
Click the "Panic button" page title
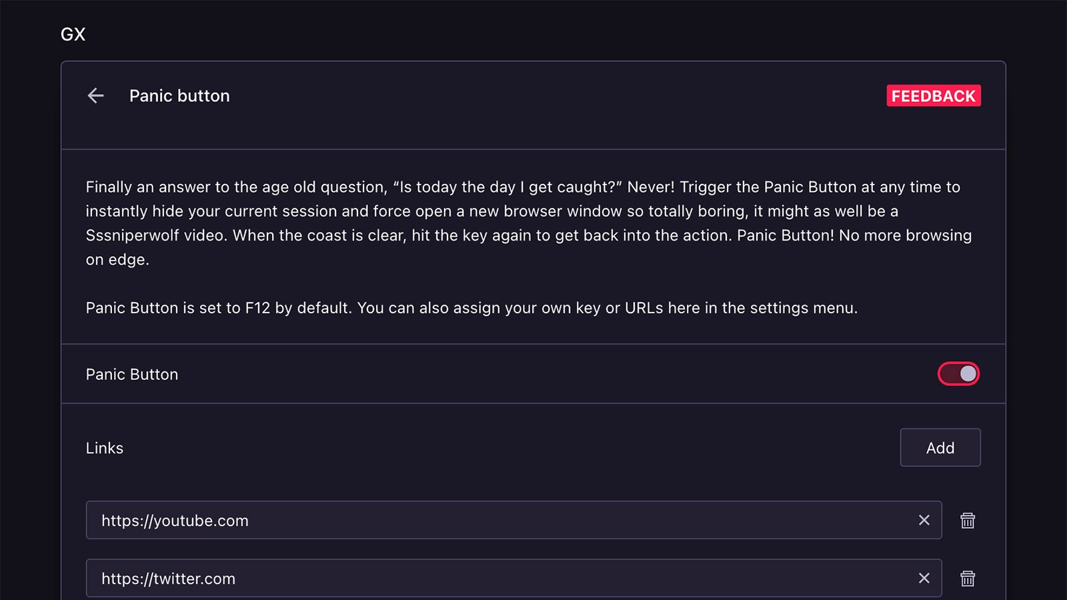coord(179,96)
